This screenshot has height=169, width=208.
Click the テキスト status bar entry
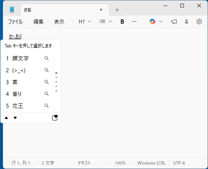tap(84, 163)
